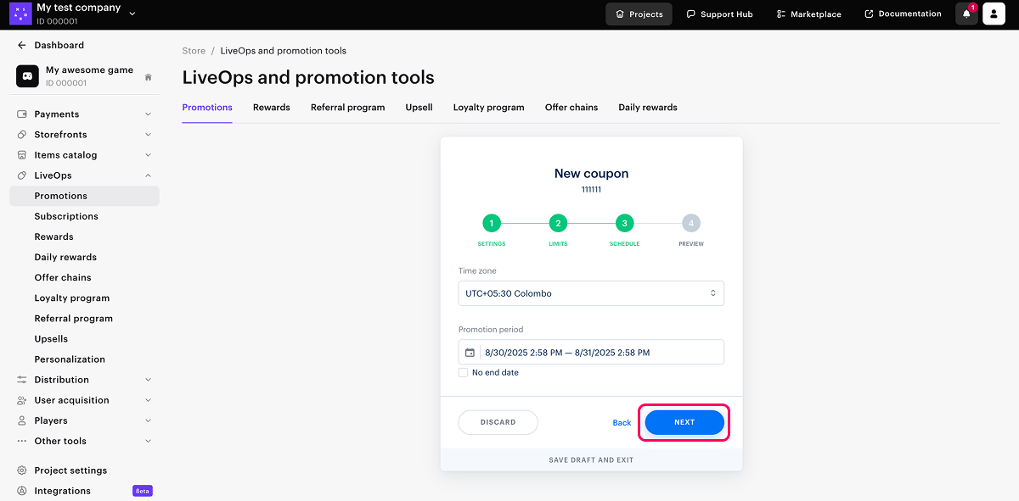Click the blue NEXT button
Image resolution: width=1019 pixels, height=501 pixels.
[x=684, y=422]
